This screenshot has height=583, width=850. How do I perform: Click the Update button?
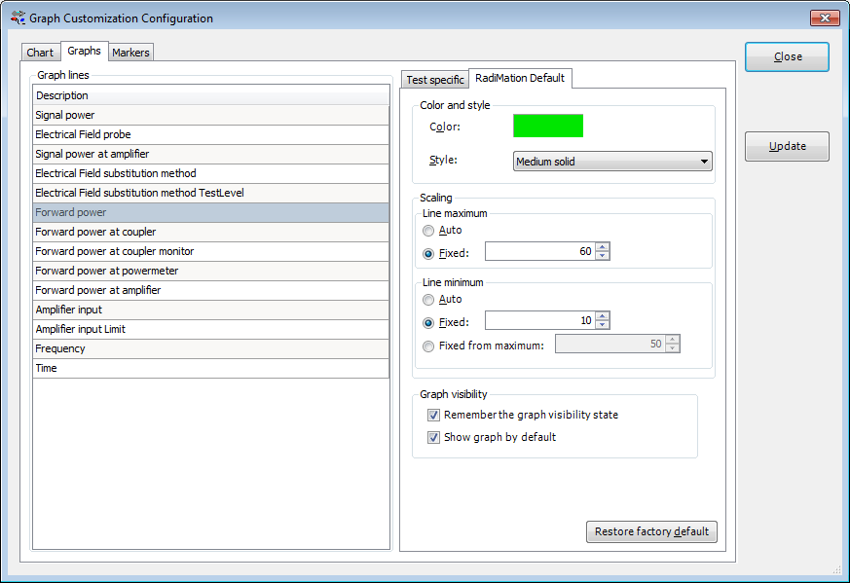tap(787, 146)
